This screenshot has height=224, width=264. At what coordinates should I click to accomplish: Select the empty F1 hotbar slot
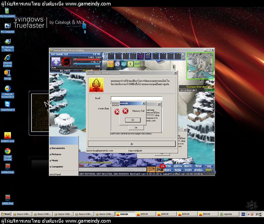tap(111, 56)
